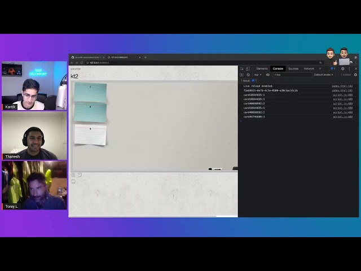Close the first browser tab
The width and height of the screenshot is (361, 271).
pos(104,58)
